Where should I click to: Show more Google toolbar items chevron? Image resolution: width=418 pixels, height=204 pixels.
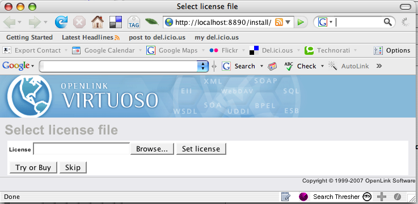tap(379, 66)
